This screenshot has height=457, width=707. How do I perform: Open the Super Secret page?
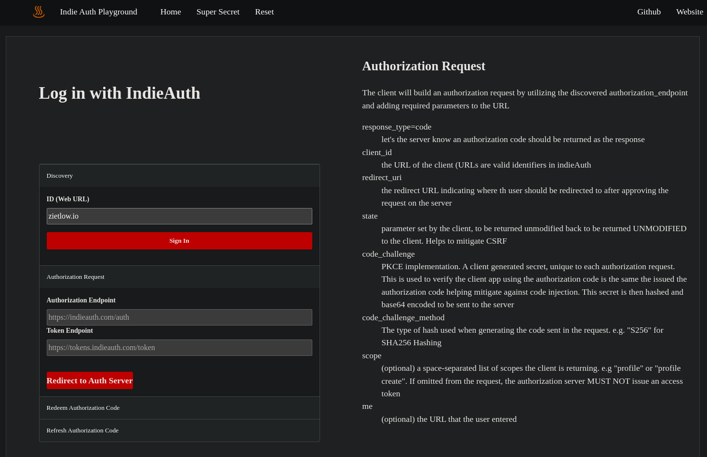[x=218, y=12]
